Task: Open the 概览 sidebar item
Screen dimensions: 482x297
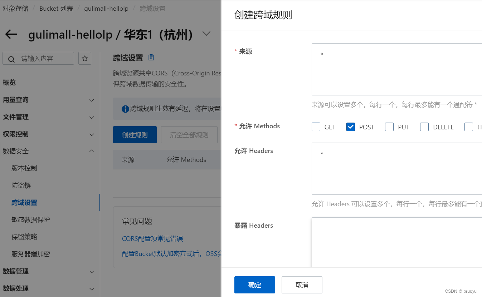Action: pyautogui.click(x=9, y=83)
